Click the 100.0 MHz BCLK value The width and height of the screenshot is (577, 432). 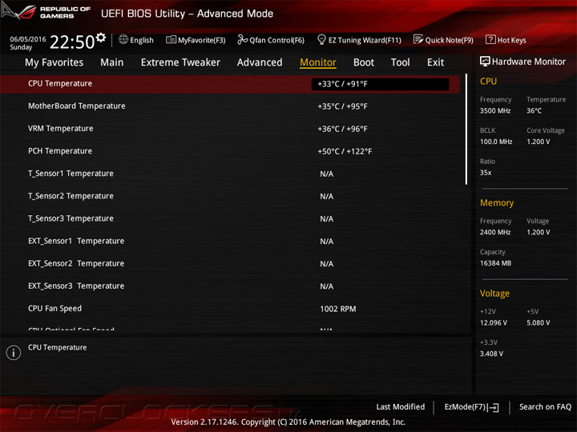(x=496, y=142)
